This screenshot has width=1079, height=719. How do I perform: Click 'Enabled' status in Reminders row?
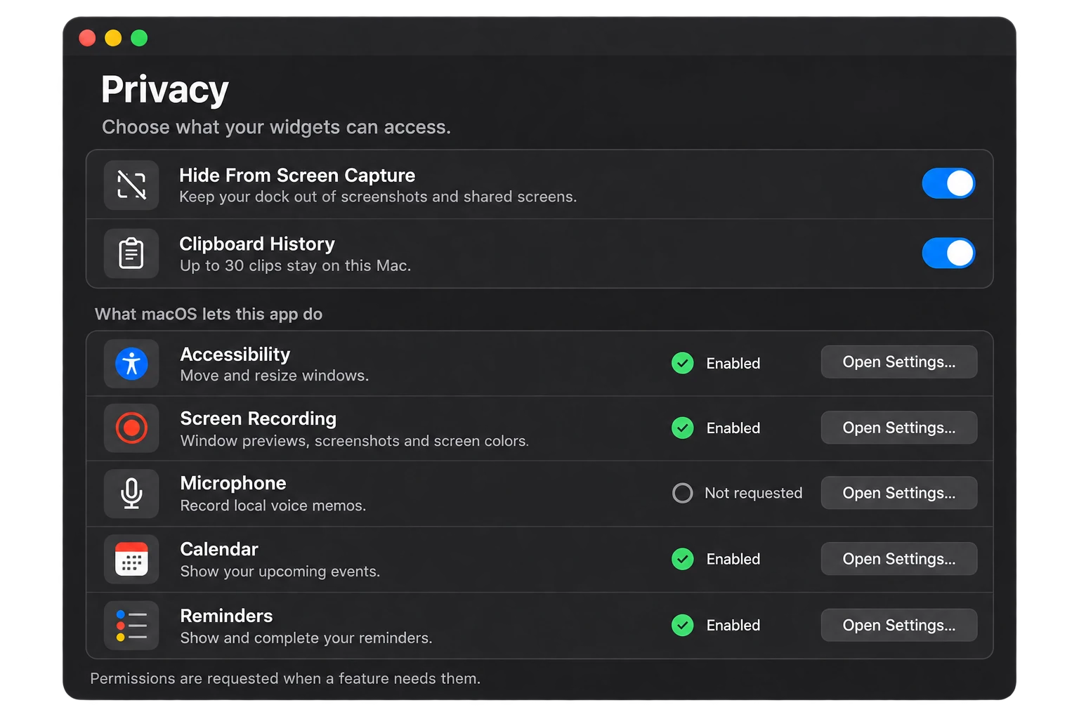click(x=733, y=625)
